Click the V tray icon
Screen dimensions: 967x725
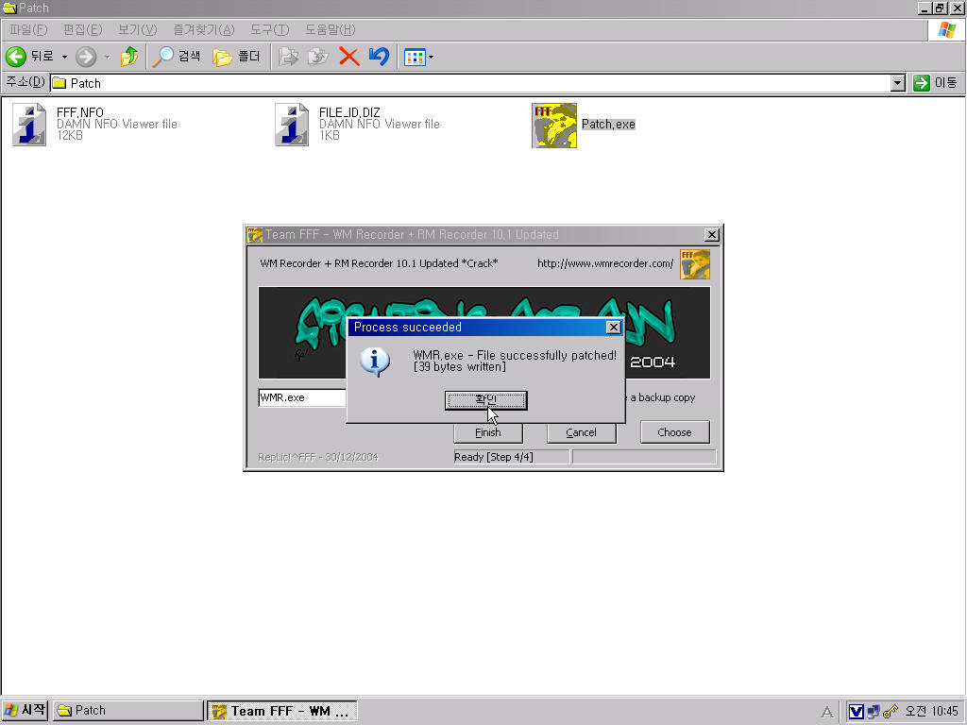pyautogui.click(x=856, y=712)
